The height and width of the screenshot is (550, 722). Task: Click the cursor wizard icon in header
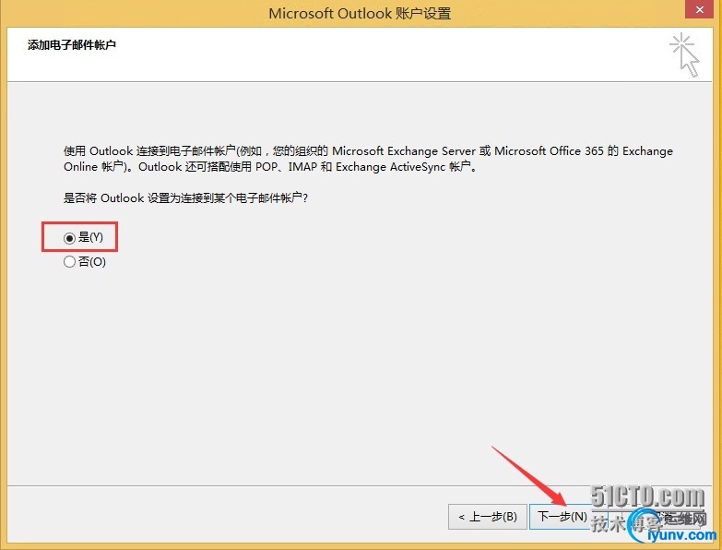685,55
